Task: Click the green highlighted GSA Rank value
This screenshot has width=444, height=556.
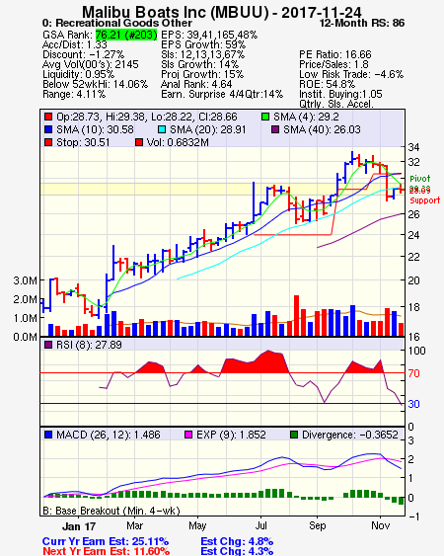Action: pos(126,35)
